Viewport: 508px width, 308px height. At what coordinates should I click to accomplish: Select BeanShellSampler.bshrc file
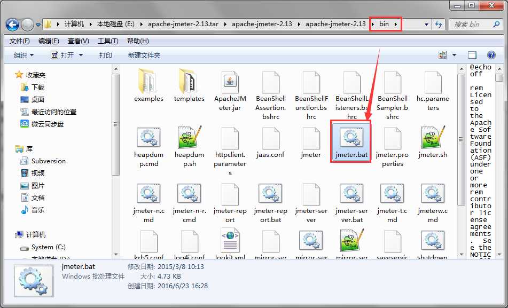click(x=392, y=95)
